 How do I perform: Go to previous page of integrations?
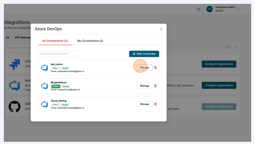pos(221,47)
